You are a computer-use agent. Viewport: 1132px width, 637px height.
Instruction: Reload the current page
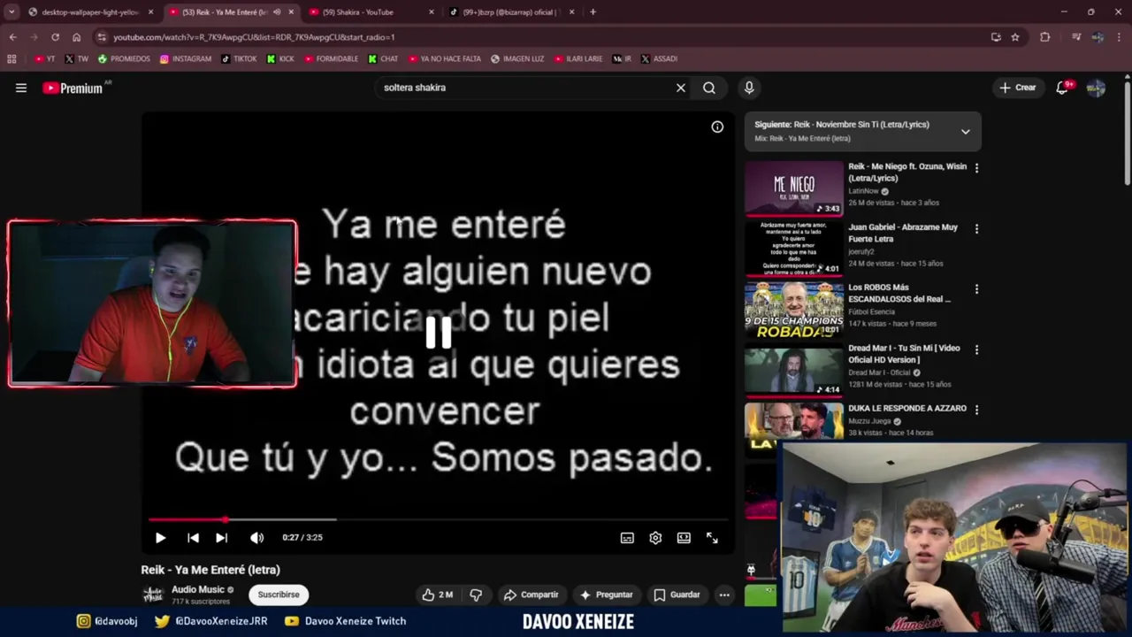click(x=55, y=37)
